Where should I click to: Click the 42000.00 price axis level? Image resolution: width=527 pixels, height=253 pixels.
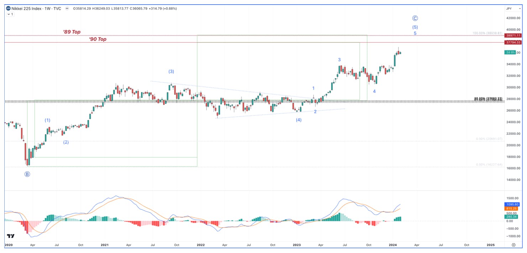click(x=513, y=18)
